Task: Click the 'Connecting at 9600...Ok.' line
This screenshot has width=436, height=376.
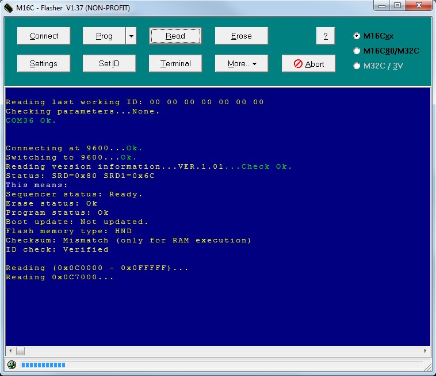Action: (x=74, y=148)
